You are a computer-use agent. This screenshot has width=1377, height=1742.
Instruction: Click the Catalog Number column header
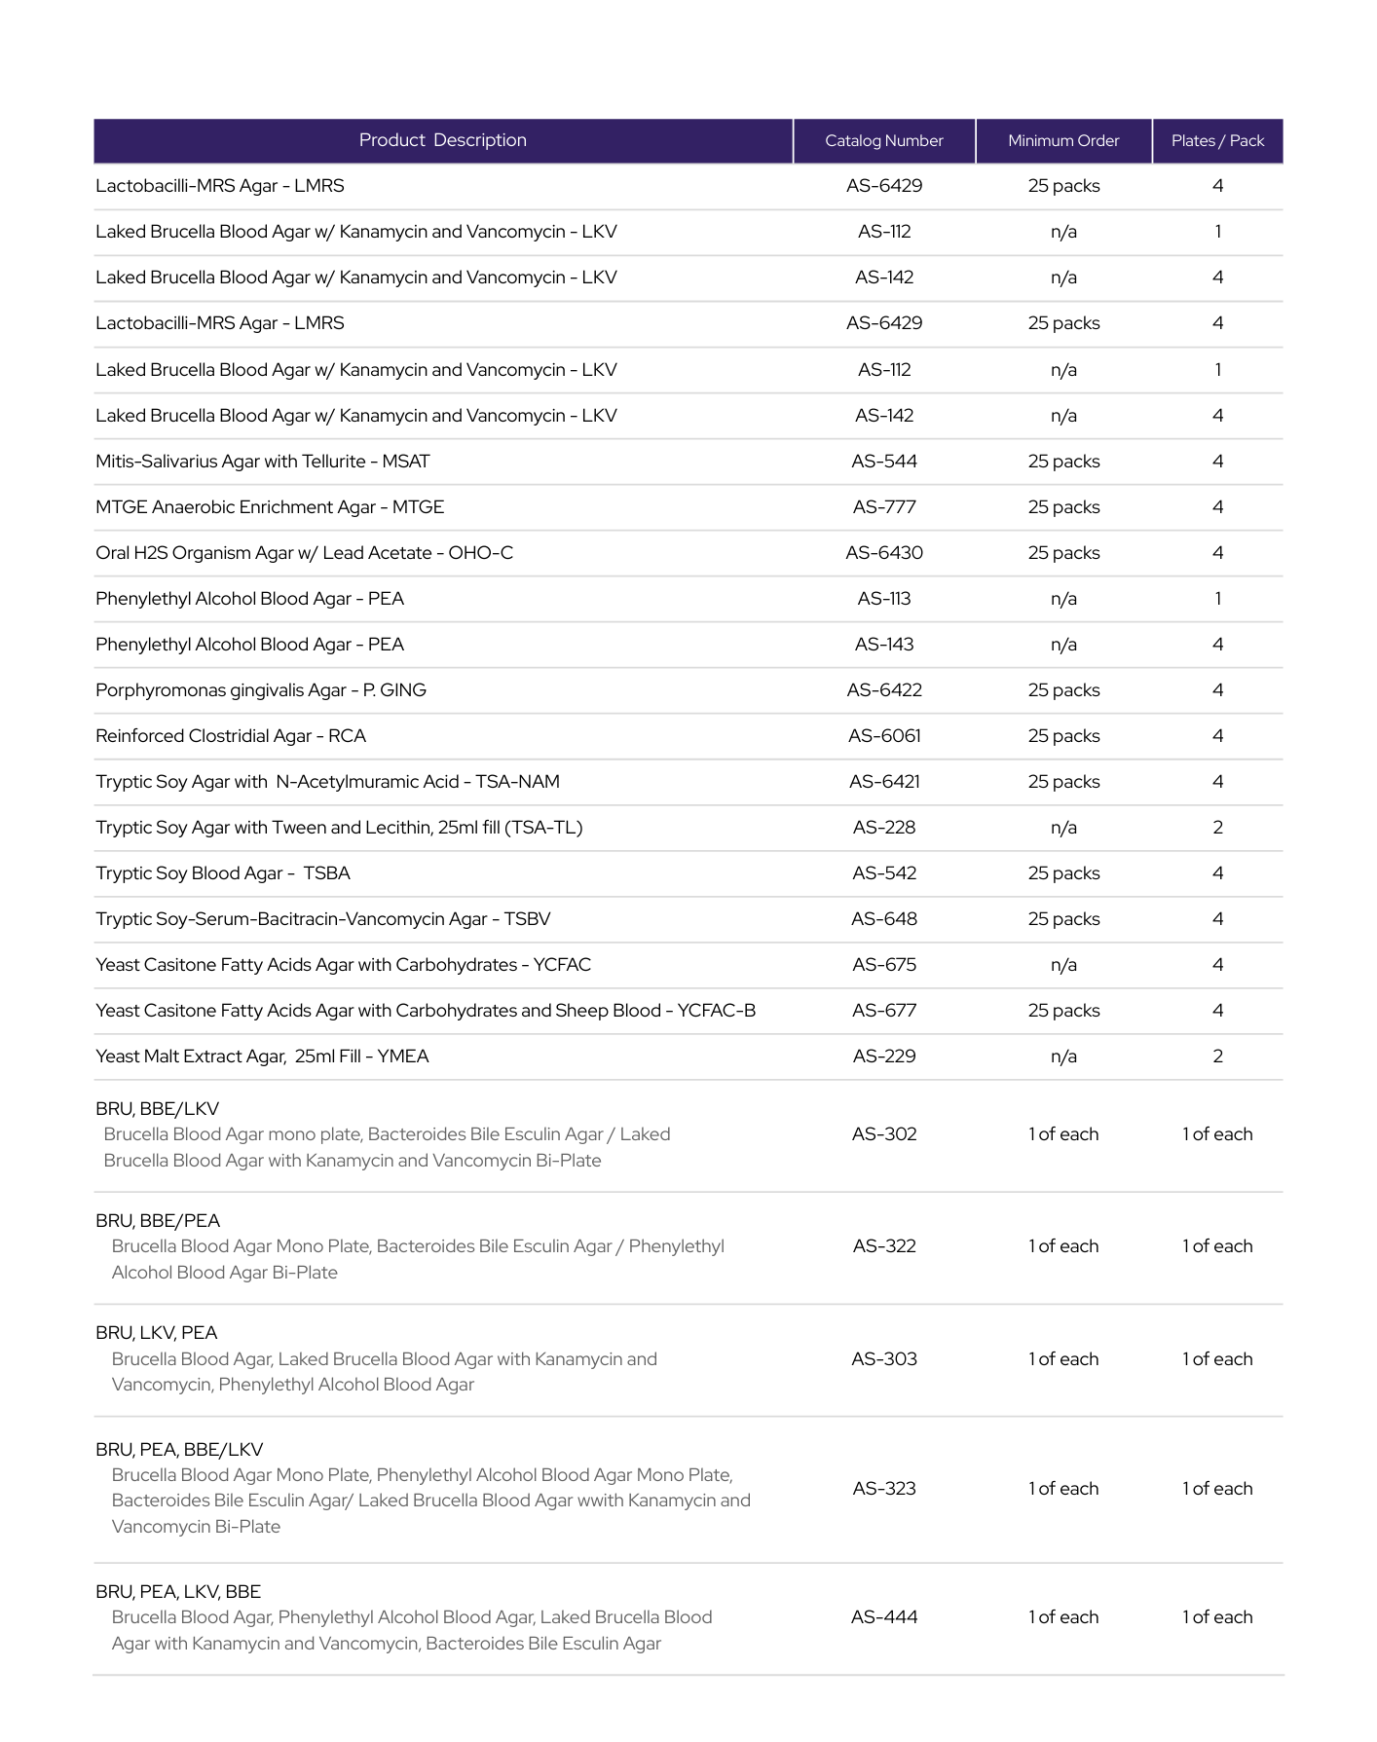(883, 141)
